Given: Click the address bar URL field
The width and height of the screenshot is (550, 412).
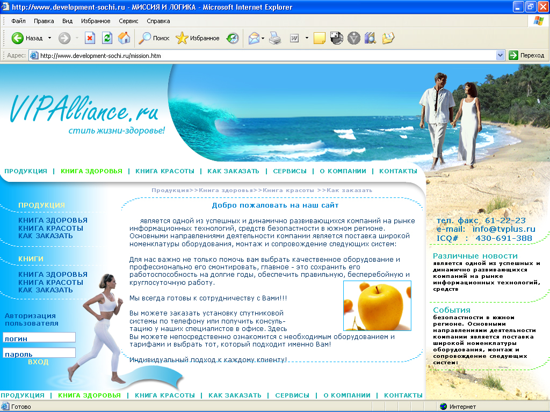Looking at the screenshot, I should pyautogui.click(x=267, y=55).
